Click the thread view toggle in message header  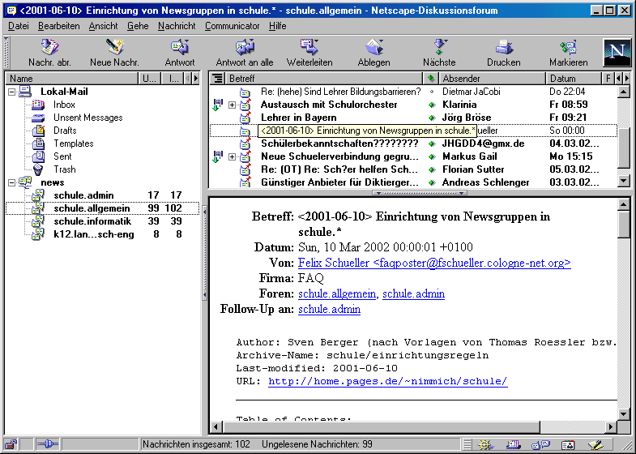[x=218, y=79]
